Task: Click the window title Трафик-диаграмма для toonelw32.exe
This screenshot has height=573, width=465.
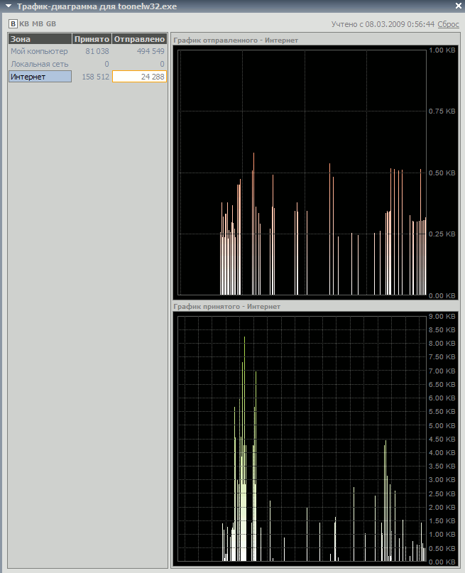Action: [97, 7]
